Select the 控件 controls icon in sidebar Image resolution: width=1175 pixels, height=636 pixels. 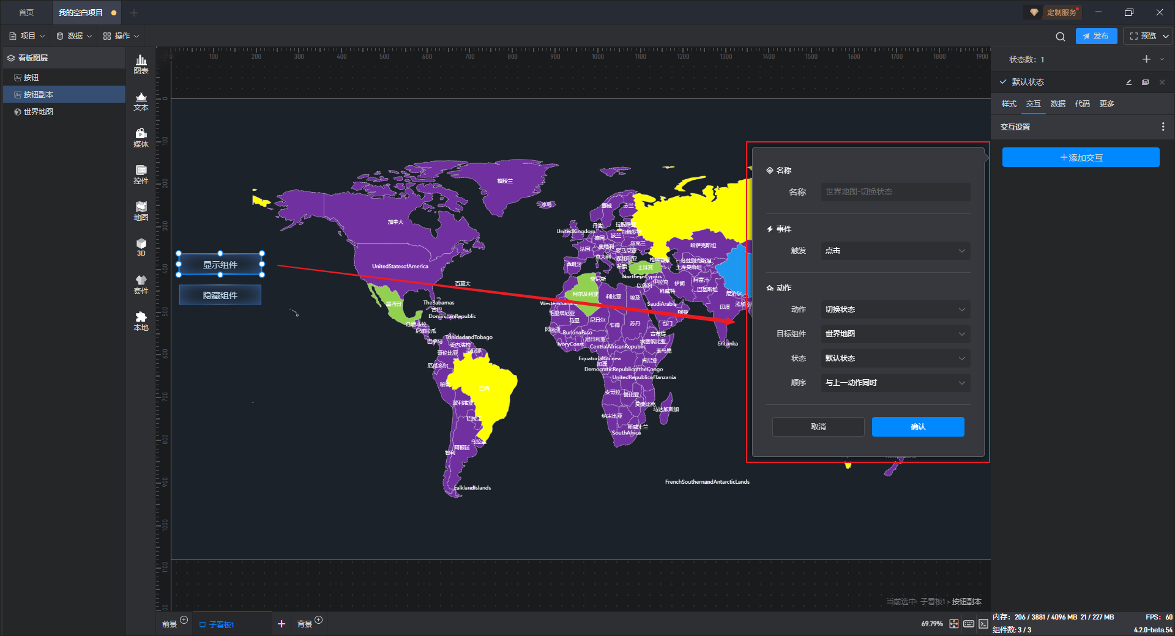[x=141, y=174]
